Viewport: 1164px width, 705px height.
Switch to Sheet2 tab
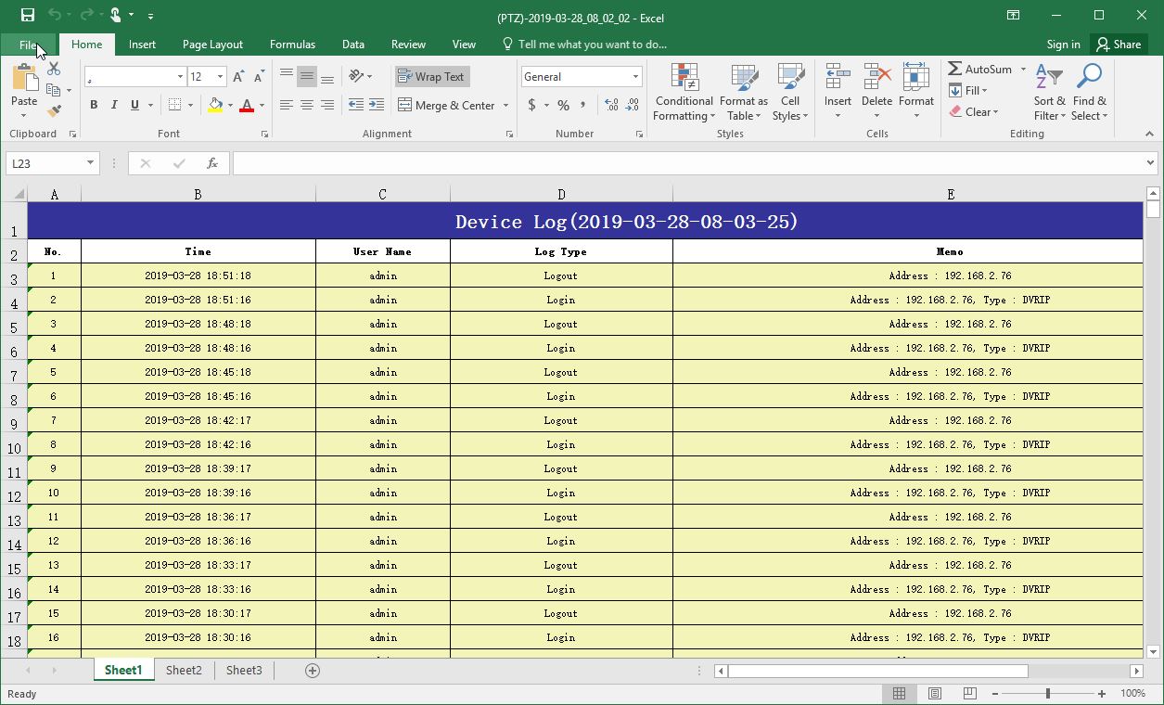(184, 671)
